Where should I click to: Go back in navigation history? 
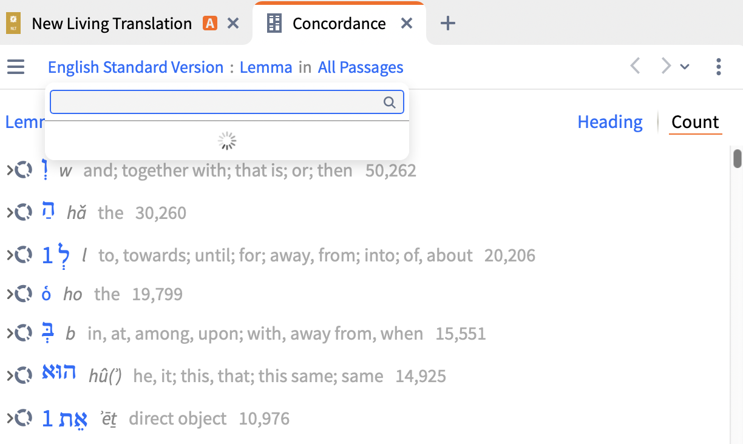coord(636,66)
